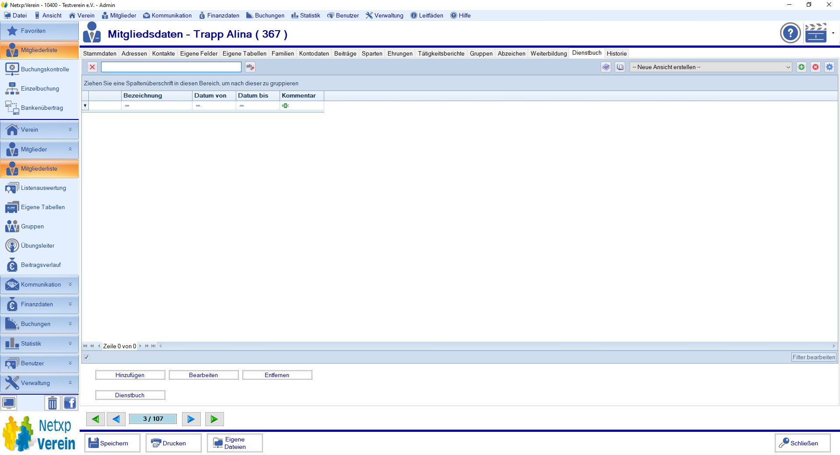Open the view settings gear icon

(829, 67)
